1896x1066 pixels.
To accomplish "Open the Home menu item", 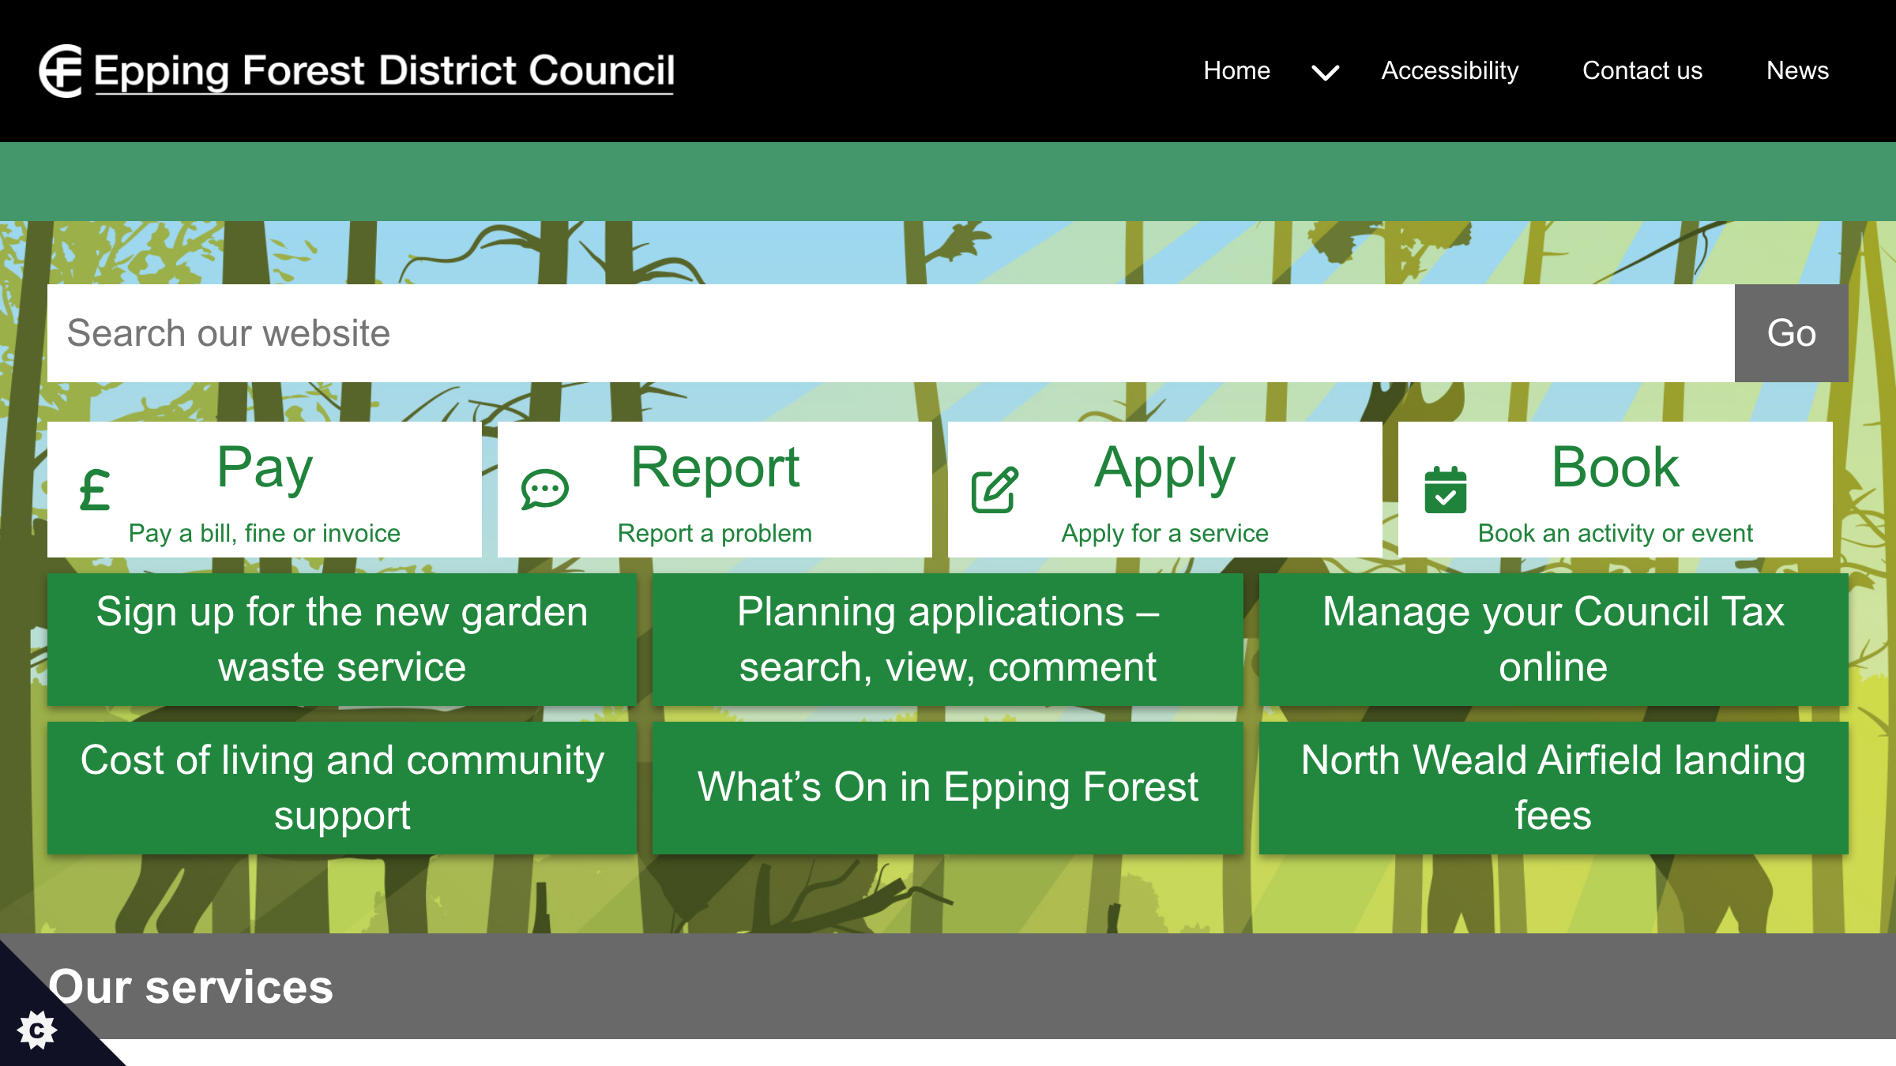I will 1236,71.
